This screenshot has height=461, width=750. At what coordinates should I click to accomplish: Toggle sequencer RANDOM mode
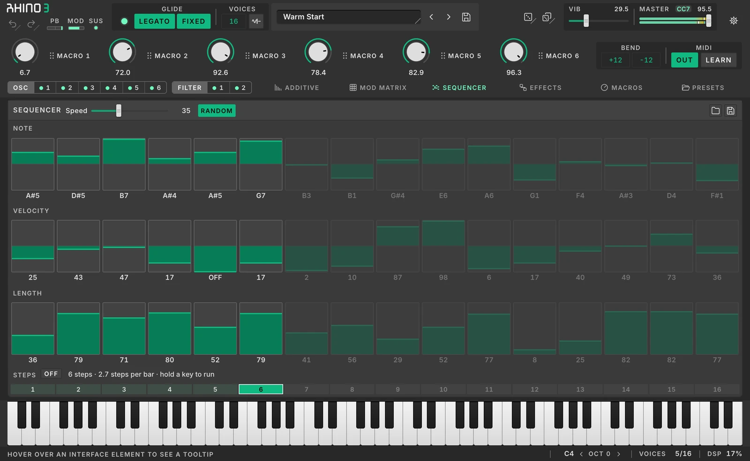217,111
